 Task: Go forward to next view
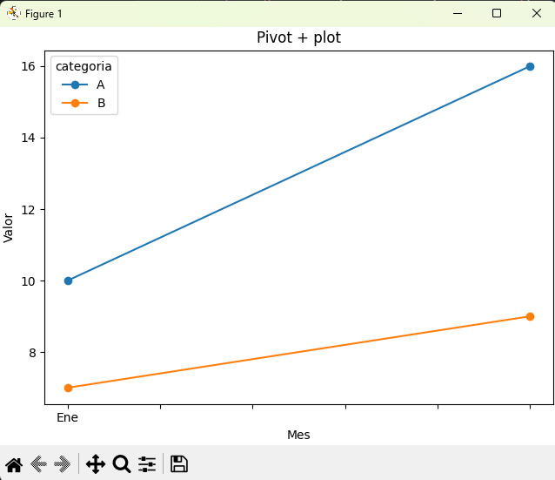pyautogui.click(x=63, y=464)
